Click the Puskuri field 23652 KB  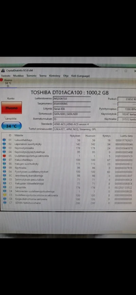[127, 99]
